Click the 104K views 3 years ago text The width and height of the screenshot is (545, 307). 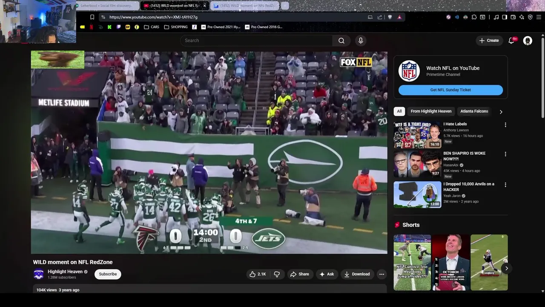[x=58, y=290]
